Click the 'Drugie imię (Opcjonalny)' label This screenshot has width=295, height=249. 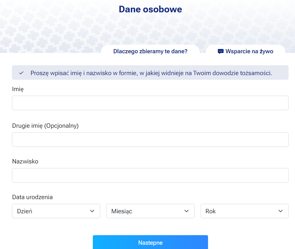point(45,126)
